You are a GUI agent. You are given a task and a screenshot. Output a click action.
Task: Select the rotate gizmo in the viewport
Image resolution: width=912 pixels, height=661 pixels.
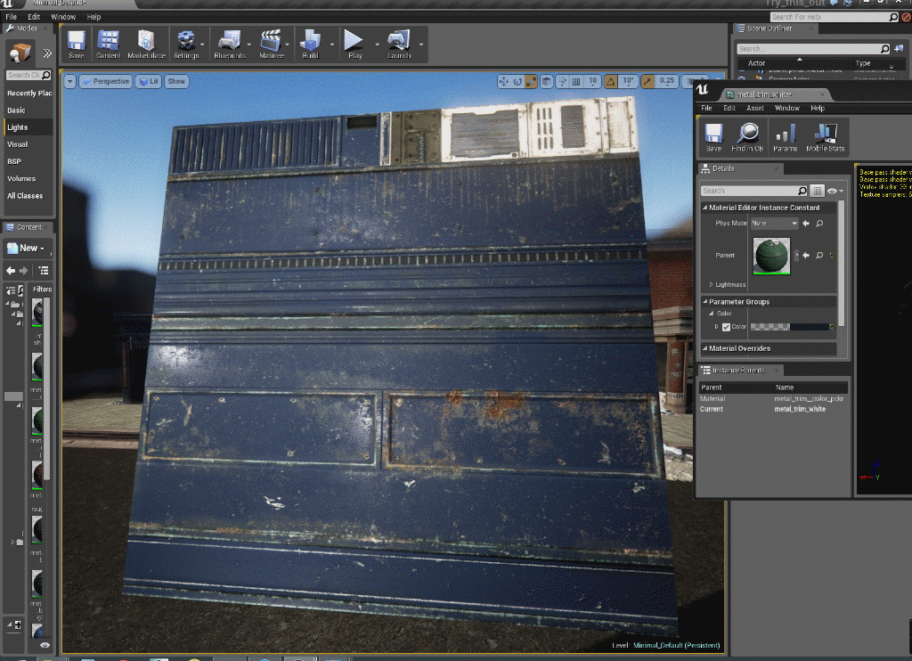[517, 81]
